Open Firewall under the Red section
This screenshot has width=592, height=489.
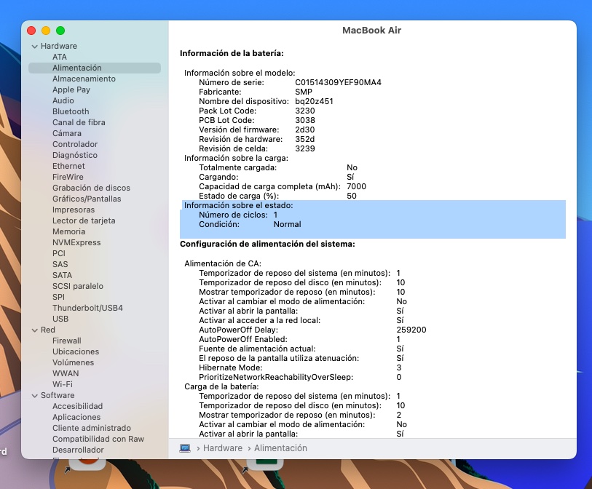(66, 341)
